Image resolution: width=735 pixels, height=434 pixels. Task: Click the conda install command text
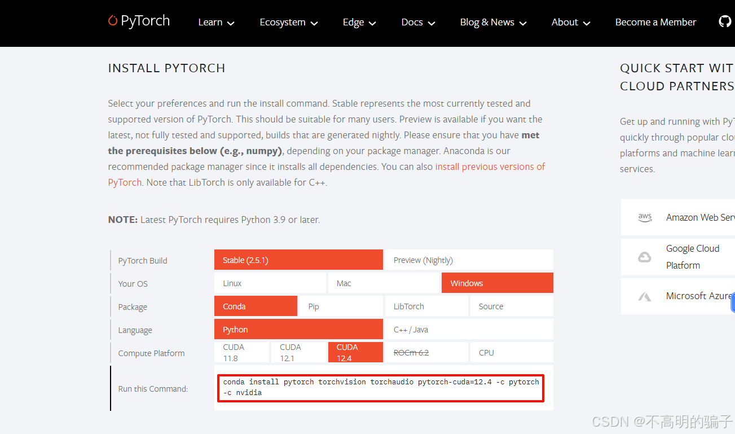[x=381, y=387]
